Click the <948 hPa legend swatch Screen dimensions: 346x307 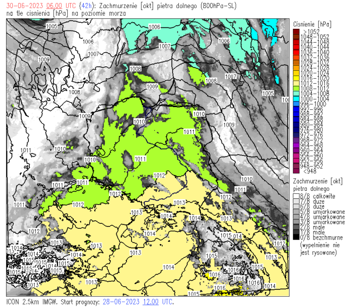(296, 171)
